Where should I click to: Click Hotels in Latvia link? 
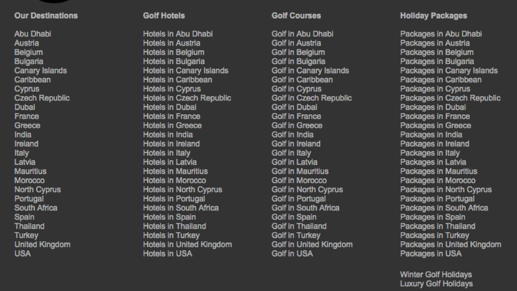(170, 162)
